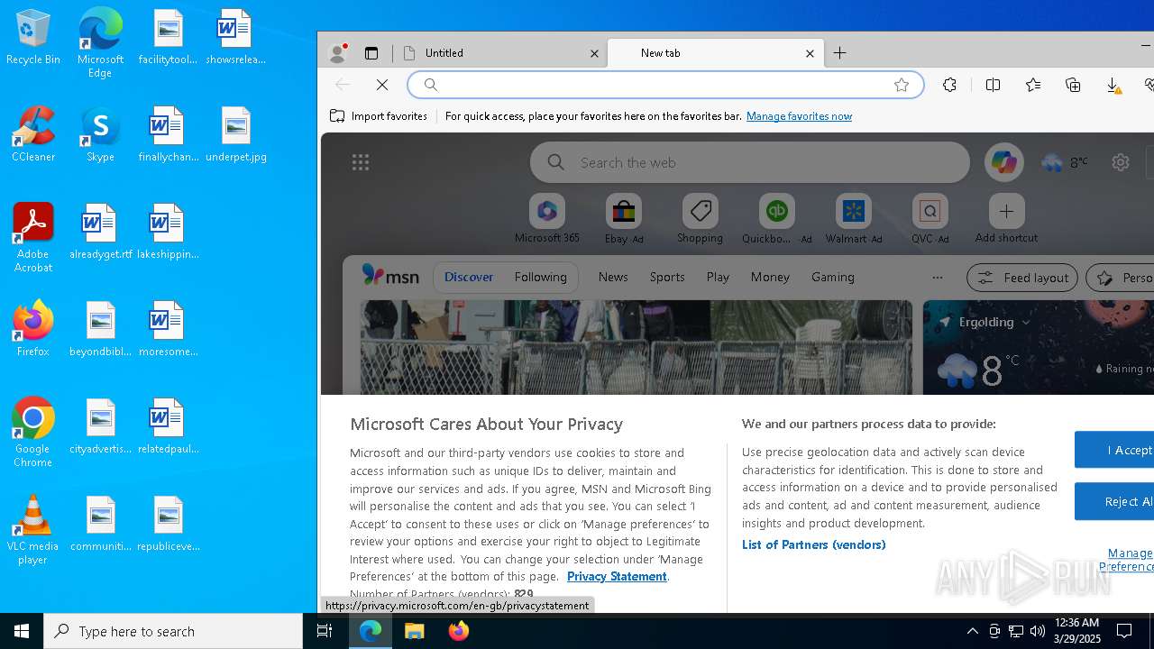This screenshot has height=649, width=1154.
Task: Click into the browser address bar
Action: [665, 85]
